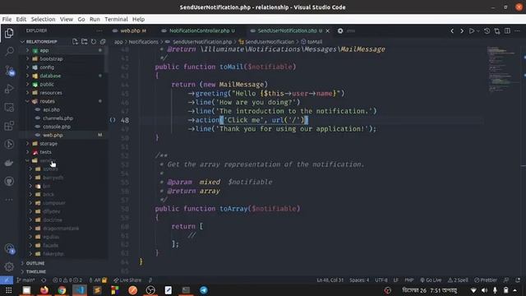Open the GitHub view in activity bar
Image resolution: width=526 pixels, height=296 pixels.
tap(9, 182)
